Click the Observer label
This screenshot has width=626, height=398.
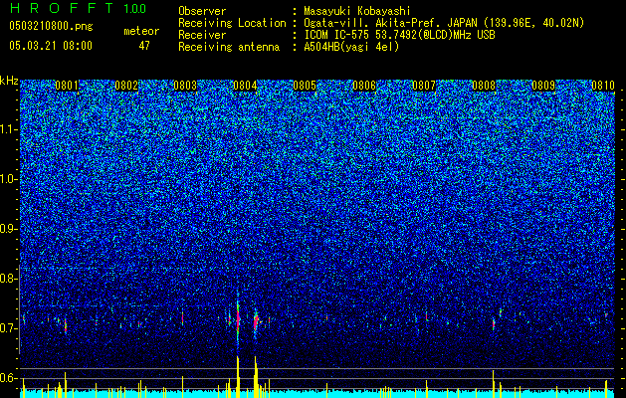point(202,11)
